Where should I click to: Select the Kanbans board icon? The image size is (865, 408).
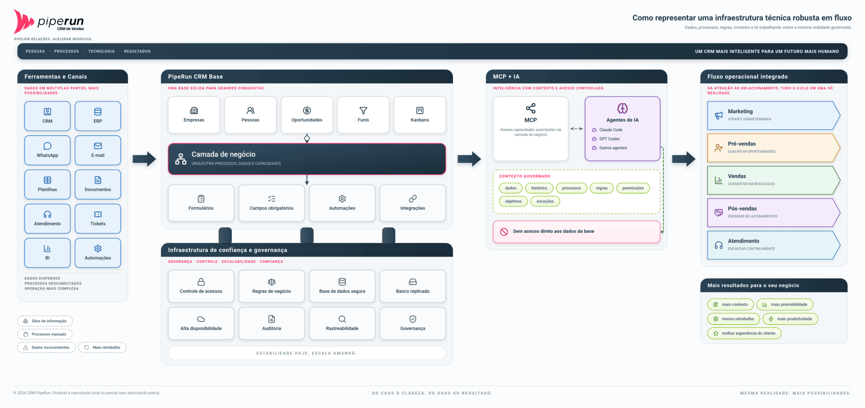(x=420, y=111)
